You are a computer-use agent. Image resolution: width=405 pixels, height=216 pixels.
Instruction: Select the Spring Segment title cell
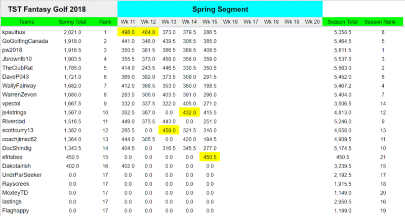click(x=220, y=9)
